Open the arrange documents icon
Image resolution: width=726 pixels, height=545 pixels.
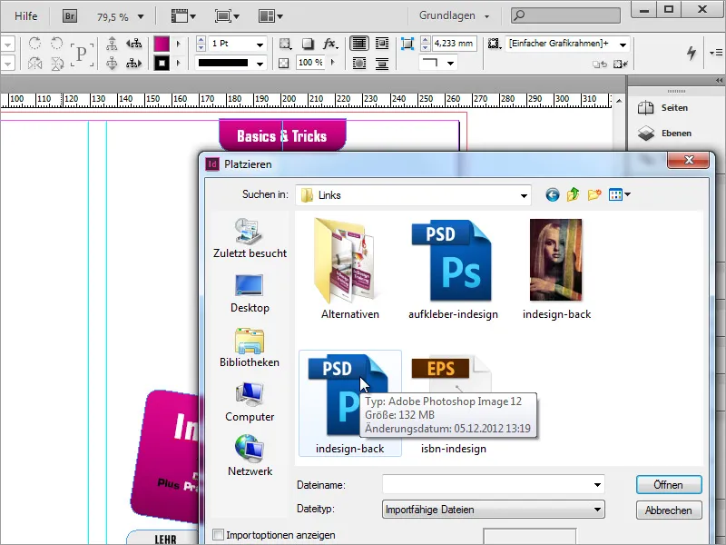(270, 16)
